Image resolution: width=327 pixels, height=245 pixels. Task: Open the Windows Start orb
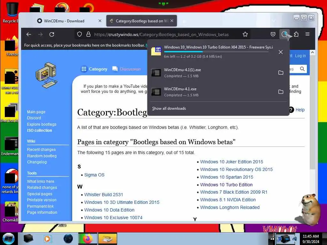click(x=8, y=239)
